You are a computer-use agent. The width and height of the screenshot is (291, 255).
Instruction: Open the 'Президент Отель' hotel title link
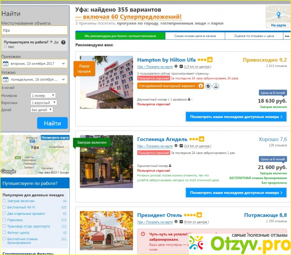(x=160, y=215)
